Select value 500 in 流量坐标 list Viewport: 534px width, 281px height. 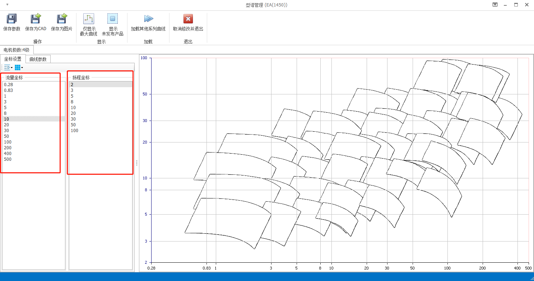[x=34, y=159]
